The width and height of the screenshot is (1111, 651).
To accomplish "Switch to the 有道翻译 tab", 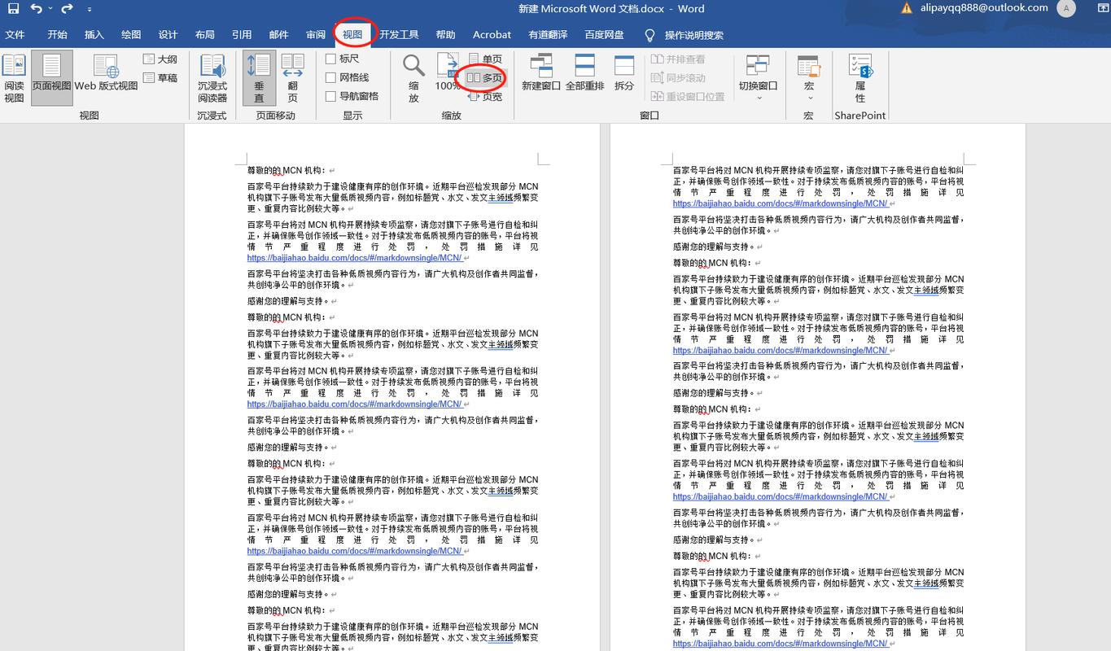I will pos(548,35).
